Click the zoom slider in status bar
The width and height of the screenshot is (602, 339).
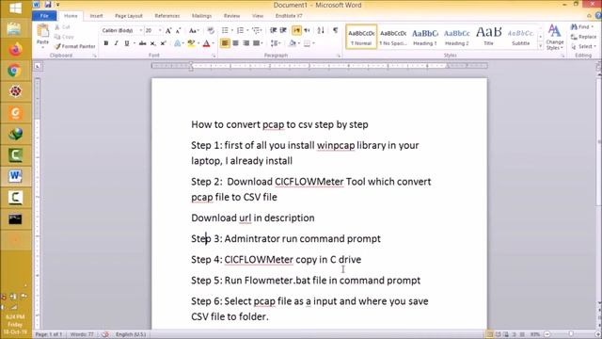571,334
